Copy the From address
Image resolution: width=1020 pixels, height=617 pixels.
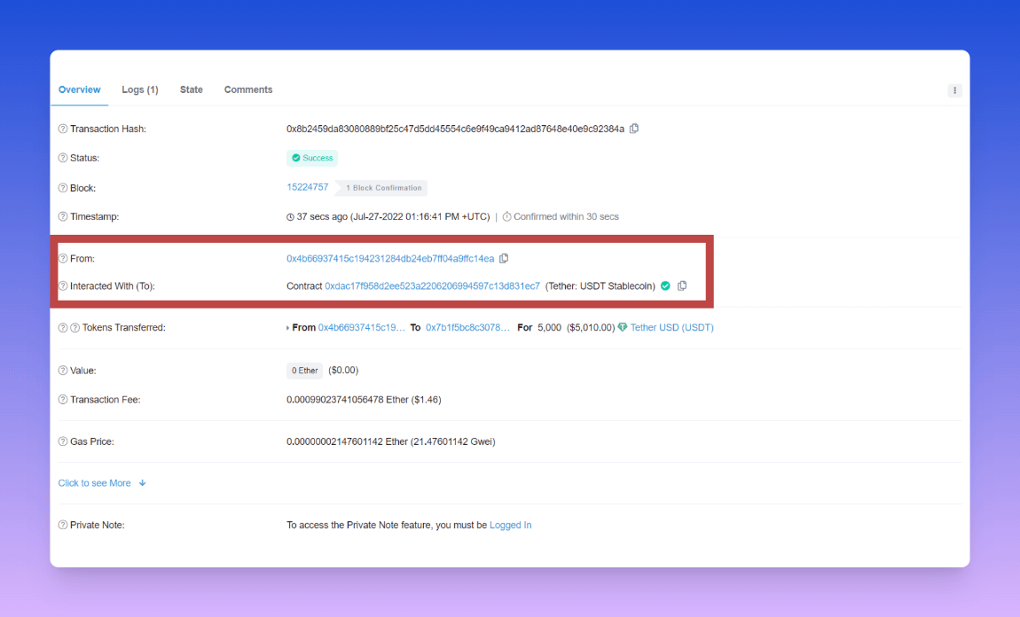pyautogui.click(x=504, y=259)
